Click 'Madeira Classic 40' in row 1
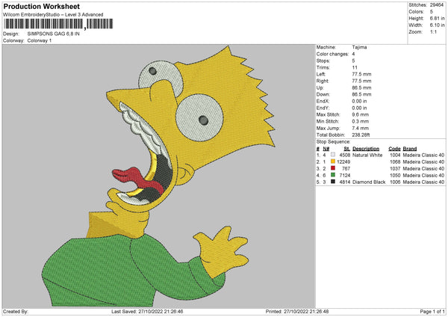This screenshot has height=317, width=448. (423, 155)
